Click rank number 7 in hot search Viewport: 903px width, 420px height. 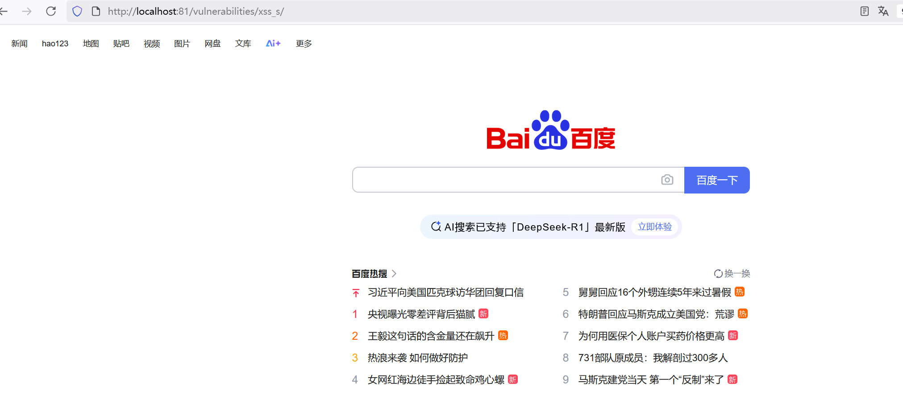566,336
